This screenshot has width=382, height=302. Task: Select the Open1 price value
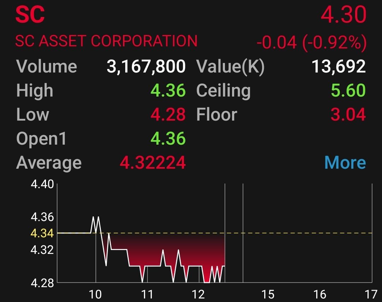[168, 138]
